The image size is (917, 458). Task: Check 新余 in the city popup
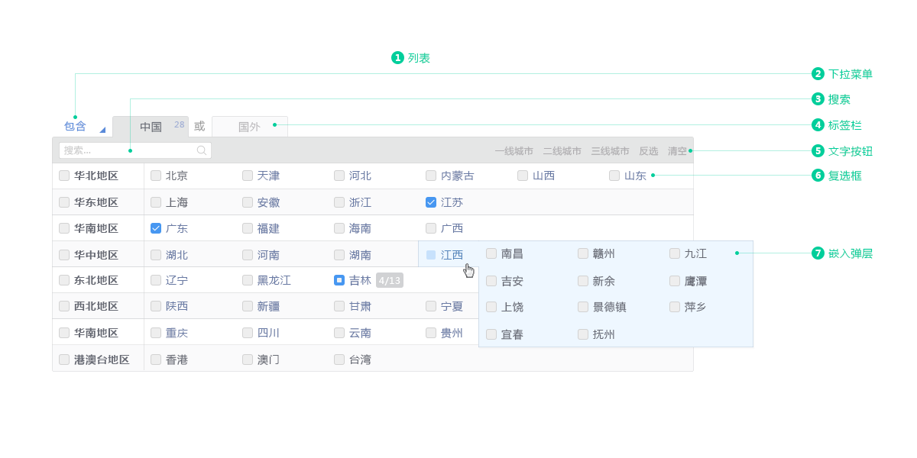point(583,281)
